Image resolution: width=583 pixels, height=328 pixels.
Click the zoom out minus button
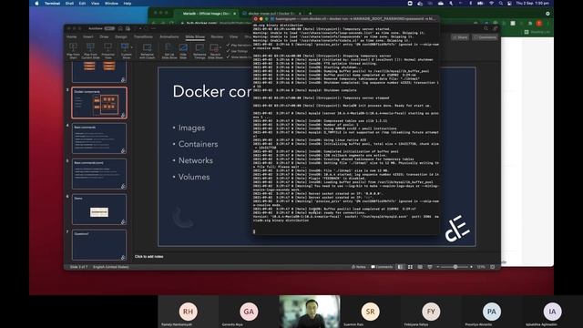[x=438, y=267]
